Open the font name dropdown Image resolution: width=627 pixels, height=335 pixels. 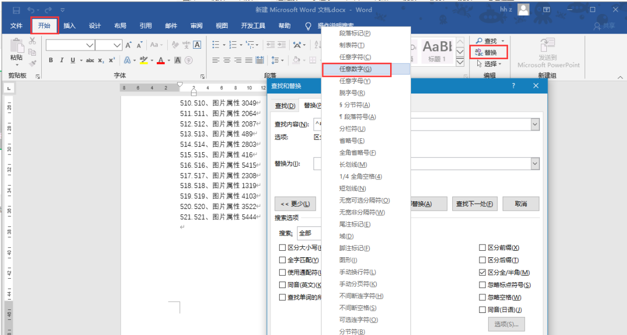tap(90, 45)
